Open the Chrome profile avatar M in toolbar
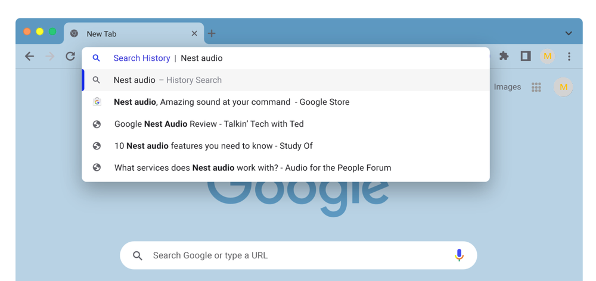The width and height of the screenshot is (596, 281). pos(547,57)
